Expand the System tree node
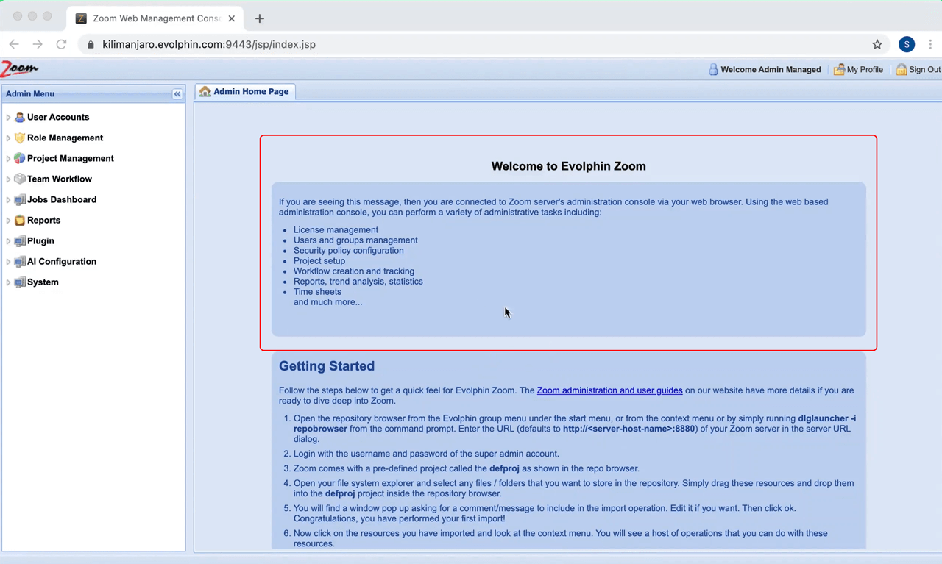The height and width of the screenshot is (564, 942). [x=8, y=282]
